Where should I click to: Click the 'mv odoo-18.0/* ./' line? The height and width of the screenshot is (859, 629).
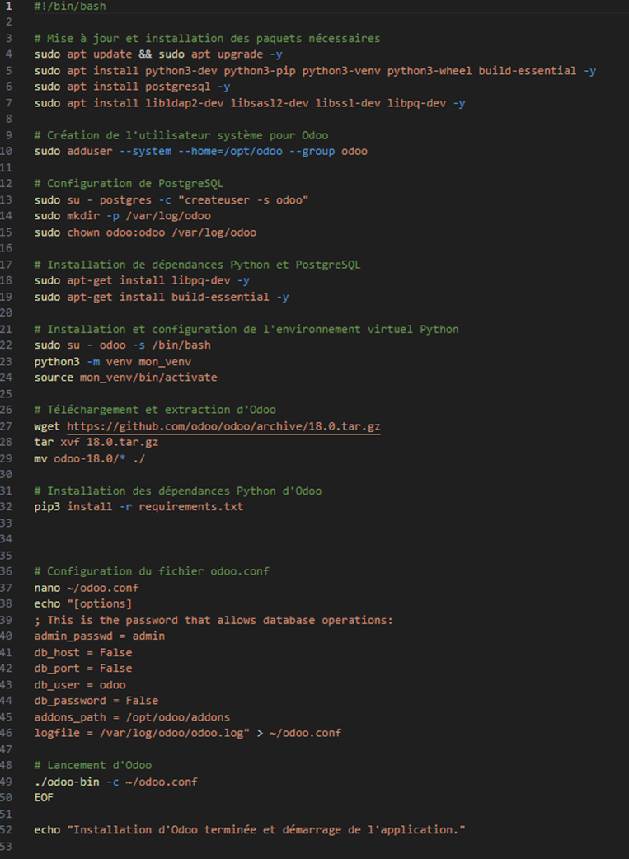(x=90, y=458)
